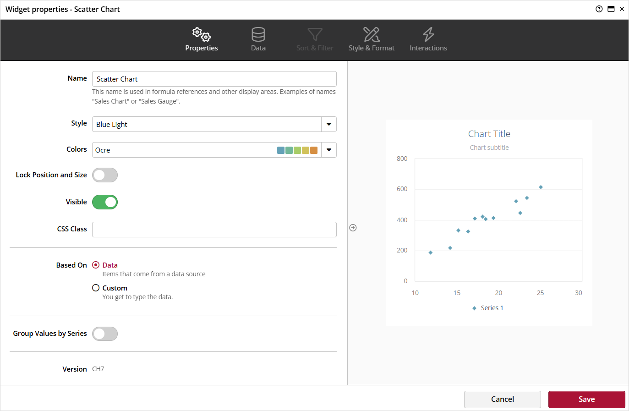Switch to Style & Format tab label
The width and height of the screenshot is (629, 411).
[x=372, y=48]
